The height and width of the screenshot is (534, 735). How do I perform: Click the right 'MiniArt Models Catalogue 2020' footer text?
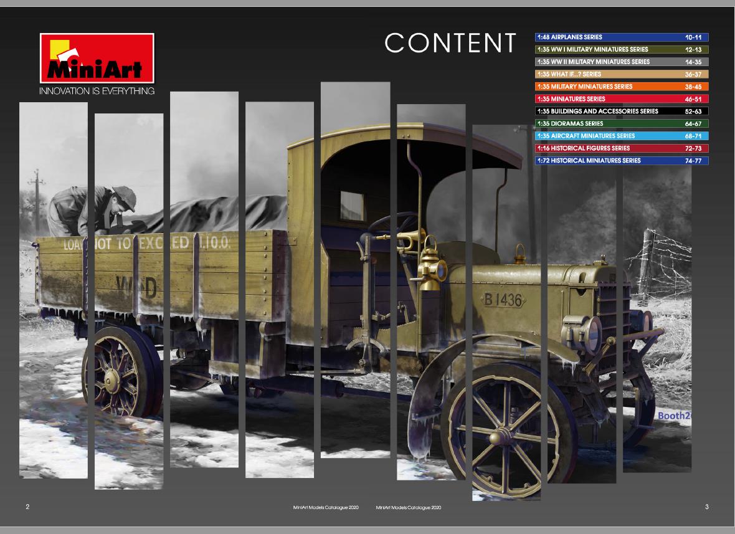(408, 508)
